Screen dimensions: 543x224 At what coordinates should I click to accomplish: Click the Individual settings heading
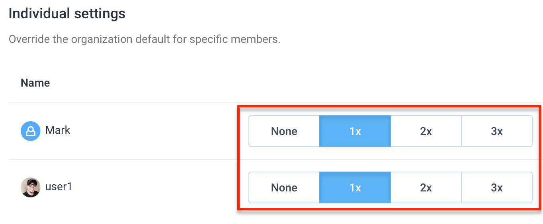[67, 14]
